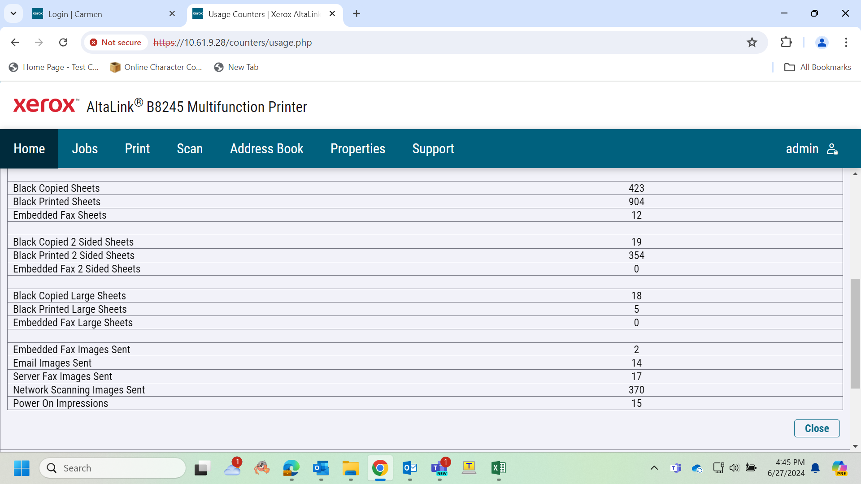Launch Microsoft Edge from the taskbar
This screenshot has height=484, width=861.
[291, 468]
